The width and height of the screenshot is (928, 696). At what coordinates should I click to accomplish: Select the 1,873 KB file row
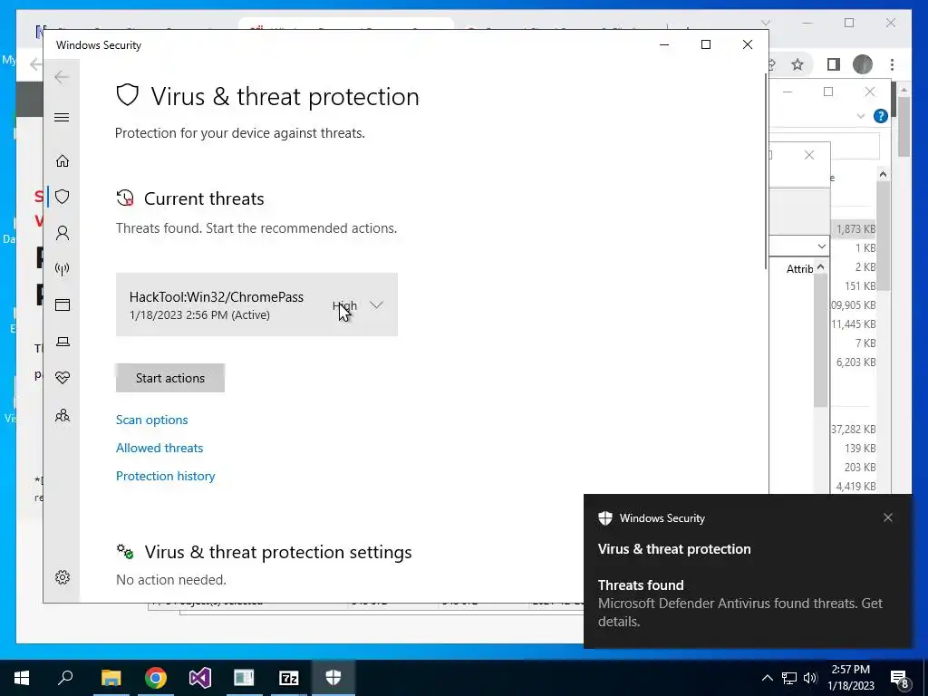[855, 228]
